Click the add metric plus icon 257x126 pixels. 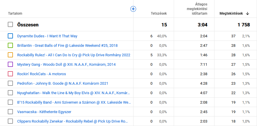(133, 9)
